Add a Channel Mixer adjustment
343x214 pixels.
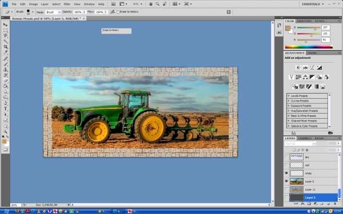(x=326, y=77)
